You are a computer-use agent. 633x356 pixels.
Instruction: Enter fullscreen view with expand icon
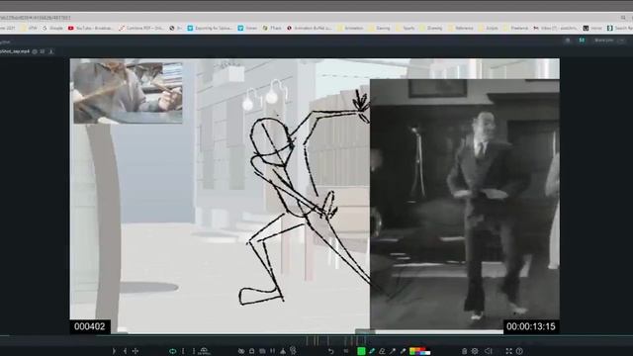pyautogui.click(x=508, y=351)
